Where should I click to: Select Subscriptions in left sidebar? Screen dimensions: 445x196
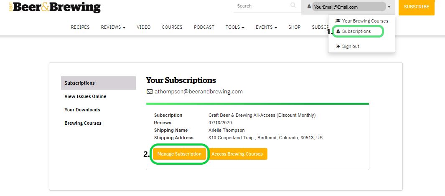point(98,83)
